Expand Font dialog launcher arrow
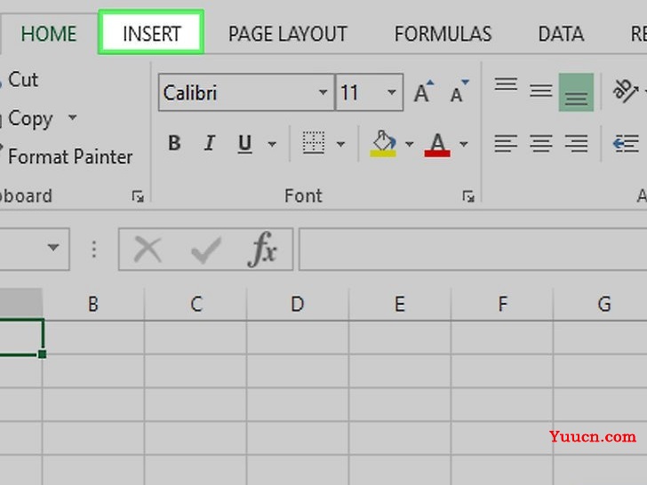 point(467,196)
